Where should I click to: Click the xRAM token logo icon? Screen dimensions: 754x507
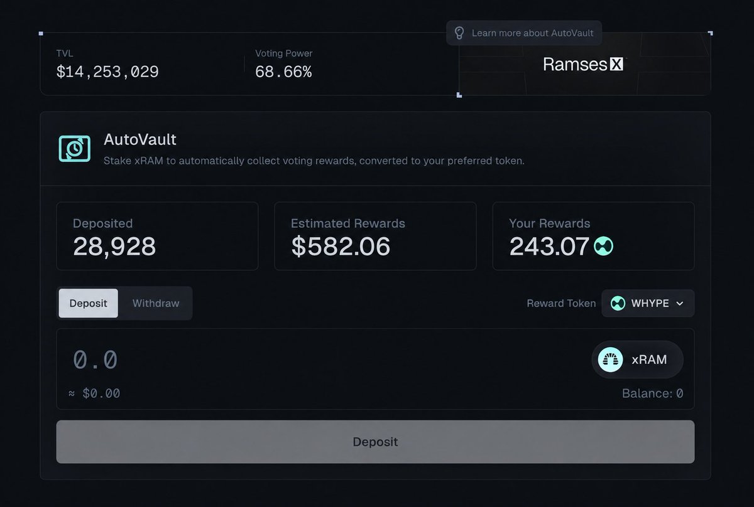pos(610,360)
